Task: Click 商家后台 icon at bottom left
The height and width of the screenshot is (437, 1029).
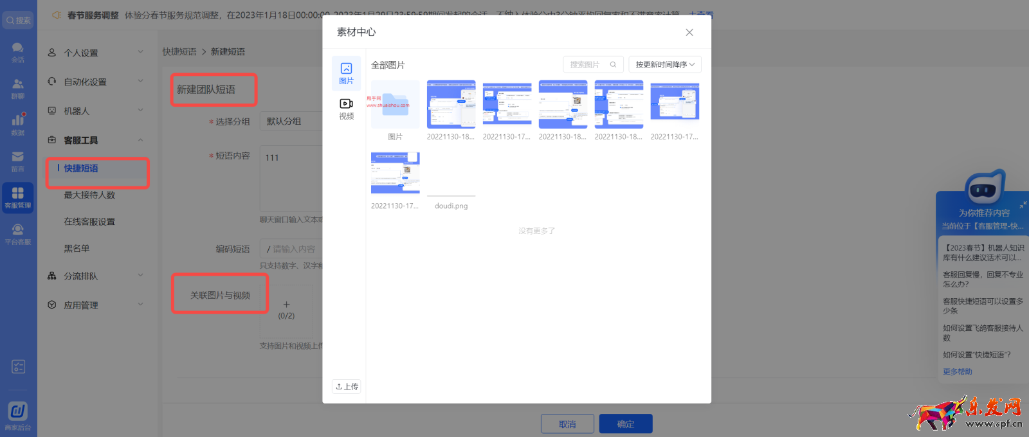Action: (17, 415)
